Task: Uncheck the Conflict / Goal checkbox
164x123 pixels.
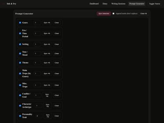Action: tap(20, 95)
